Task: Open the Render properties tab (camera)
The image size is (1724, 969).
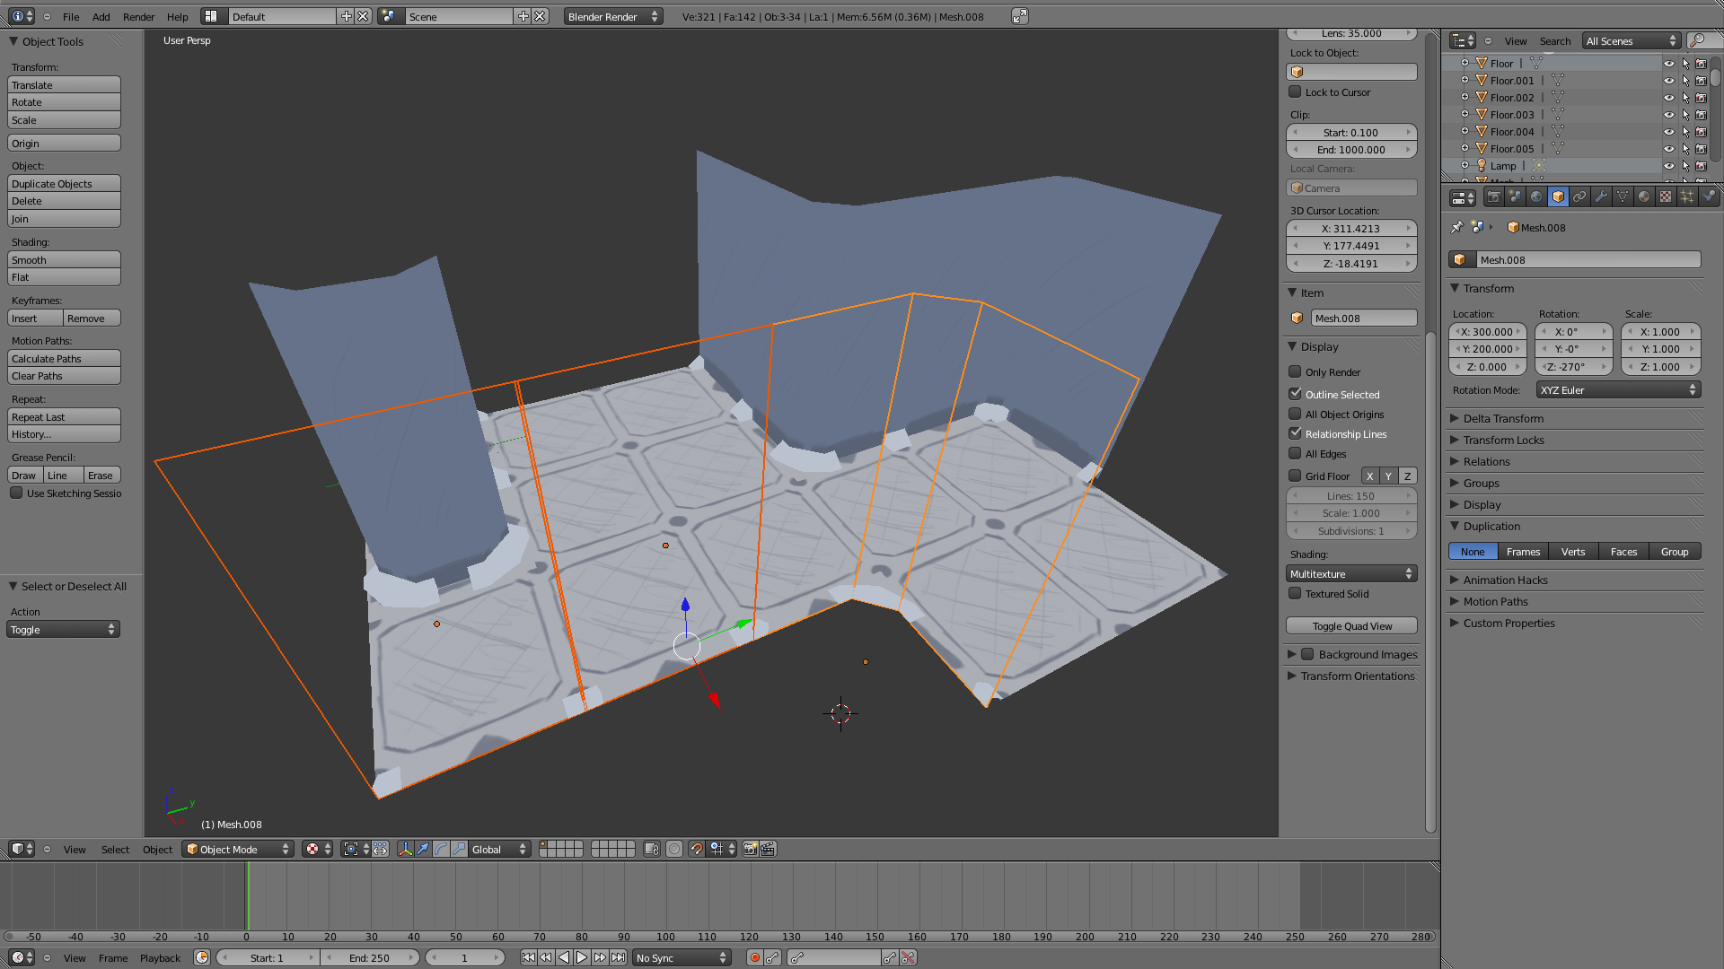Action: [x=1493, y=196]
